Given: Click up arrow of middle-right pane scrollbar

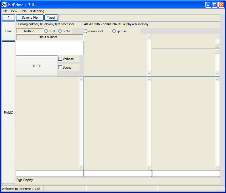Looking at the screenshot, I should pos(217,51).
